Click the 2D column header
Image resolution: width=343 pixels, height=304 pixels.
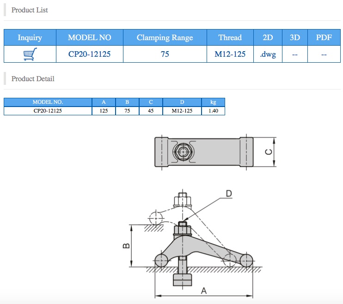click(268, 38)
